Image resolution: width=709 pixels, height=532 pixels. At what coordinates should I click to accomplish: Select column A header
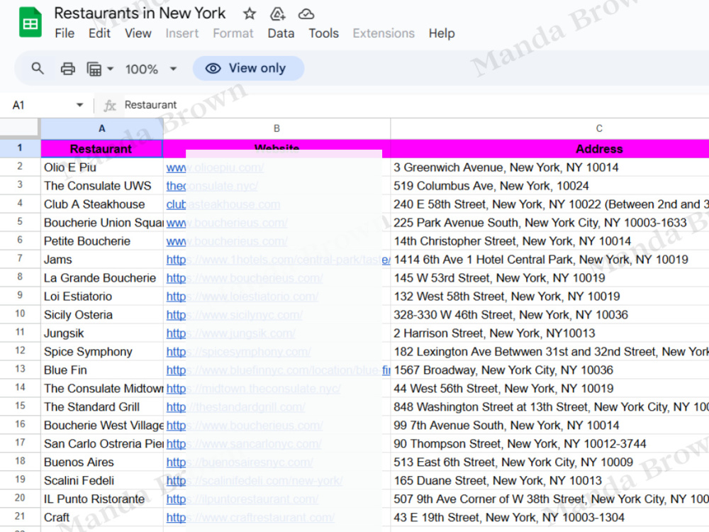tap(101, 128)
